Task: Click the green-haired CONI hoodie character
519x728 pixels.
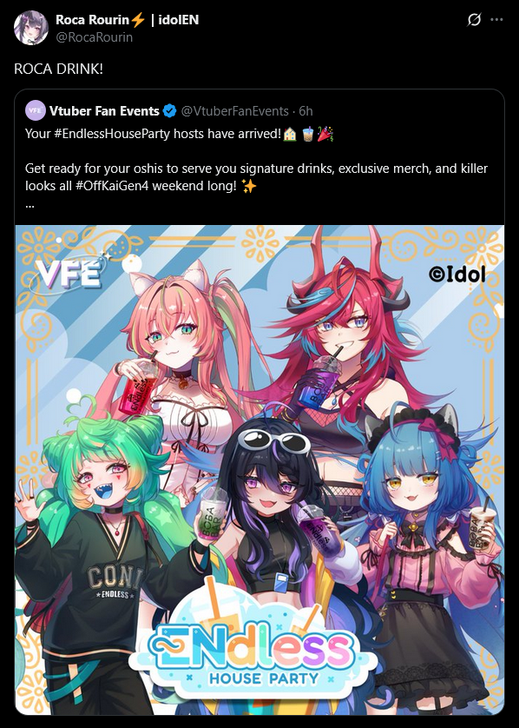Action: point(97,557)
